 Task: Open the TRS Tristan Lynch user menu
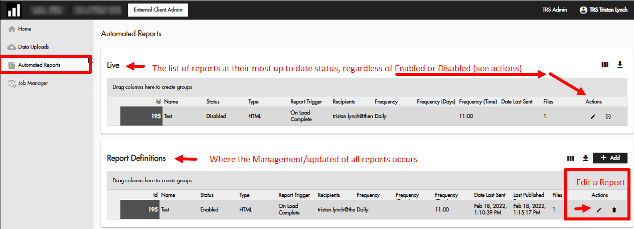pyautogui.click(x=603, y=10)
